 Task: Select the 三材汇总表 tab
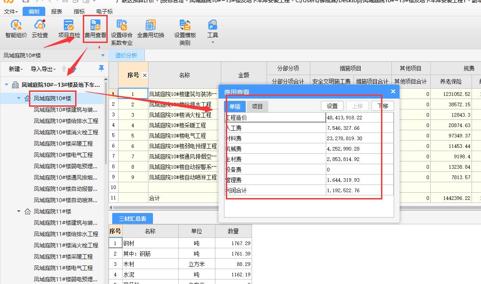click(x=133, y=219)
